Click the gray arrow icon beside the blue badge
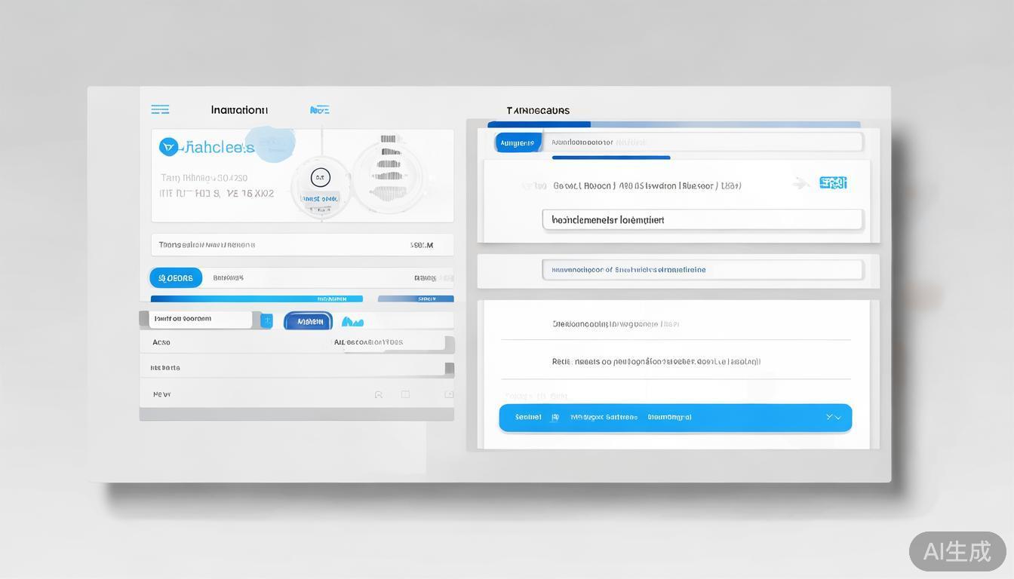This screenshot has width=1014, height=579. [801, 183]
